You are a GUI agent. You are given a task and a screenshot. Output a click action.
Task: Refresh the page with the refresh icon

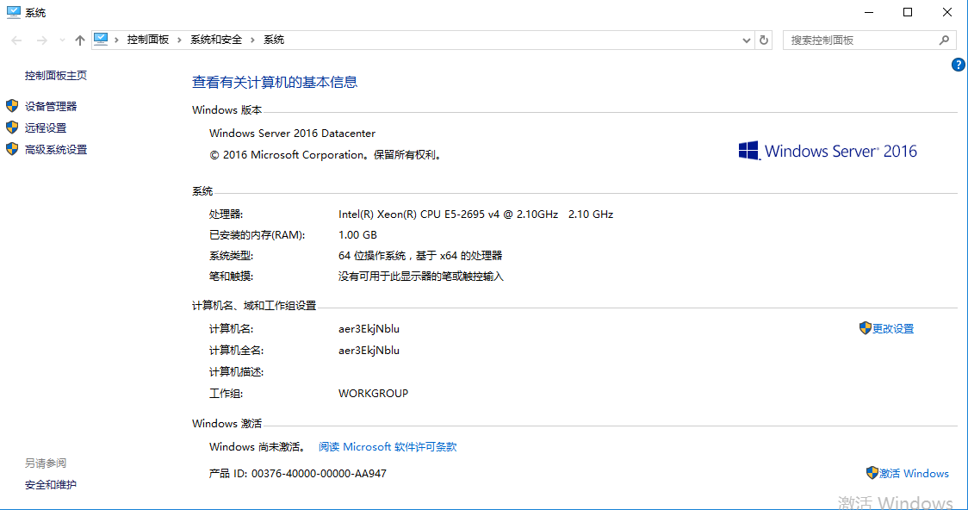[764, 40]
